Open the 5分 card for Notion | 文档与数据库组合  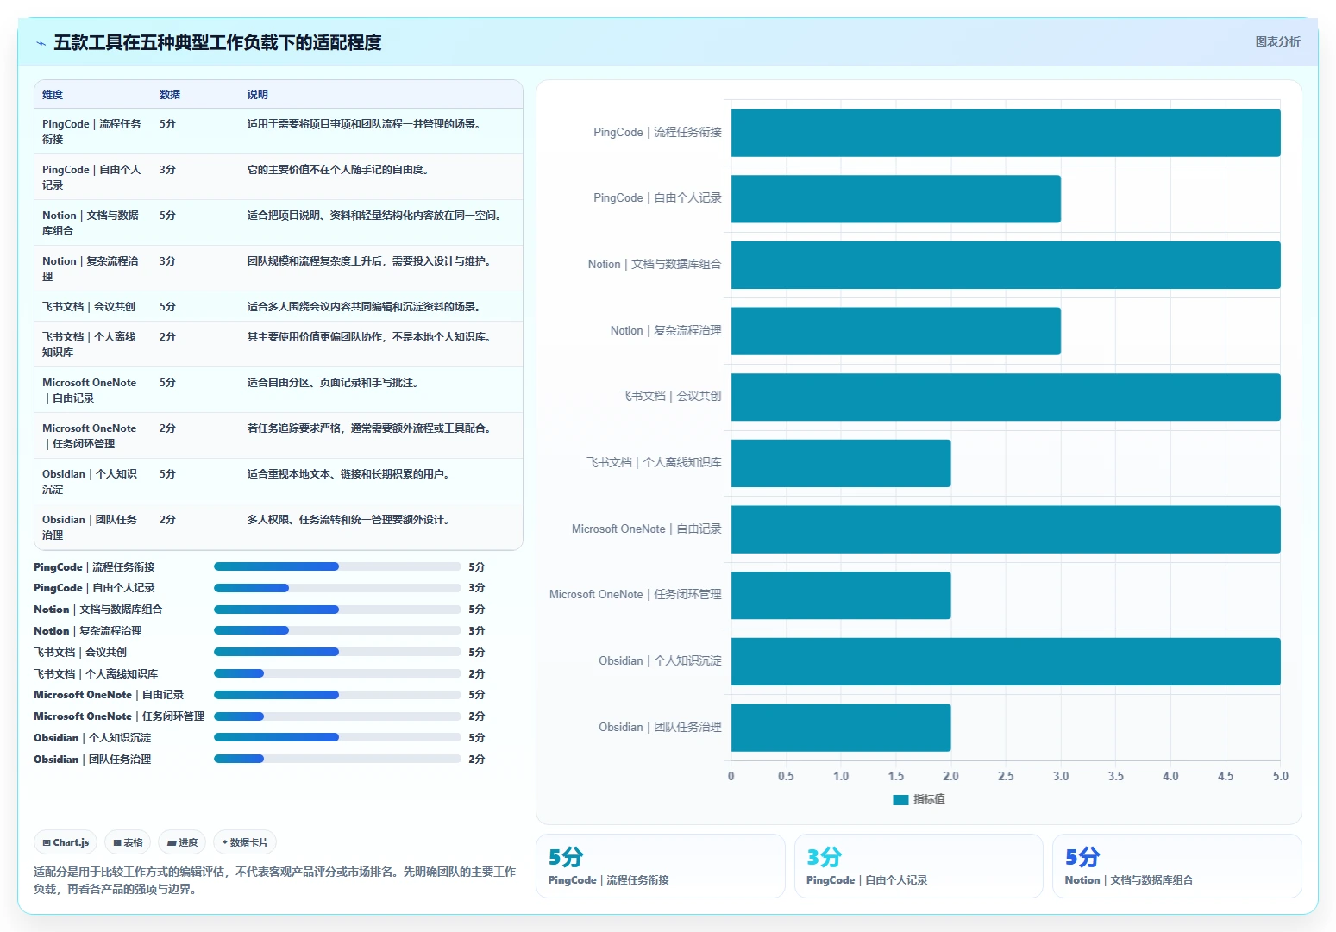(1177, 866)
